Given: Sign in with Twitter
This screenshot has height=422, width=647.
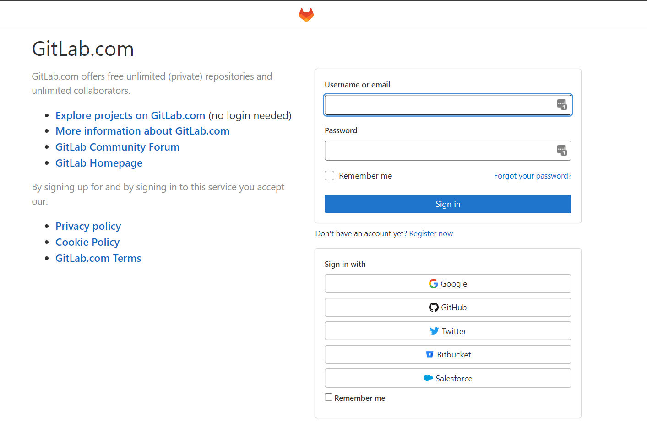Looking at the screenshot, I should pyautogui.click(x=448, y=331).
